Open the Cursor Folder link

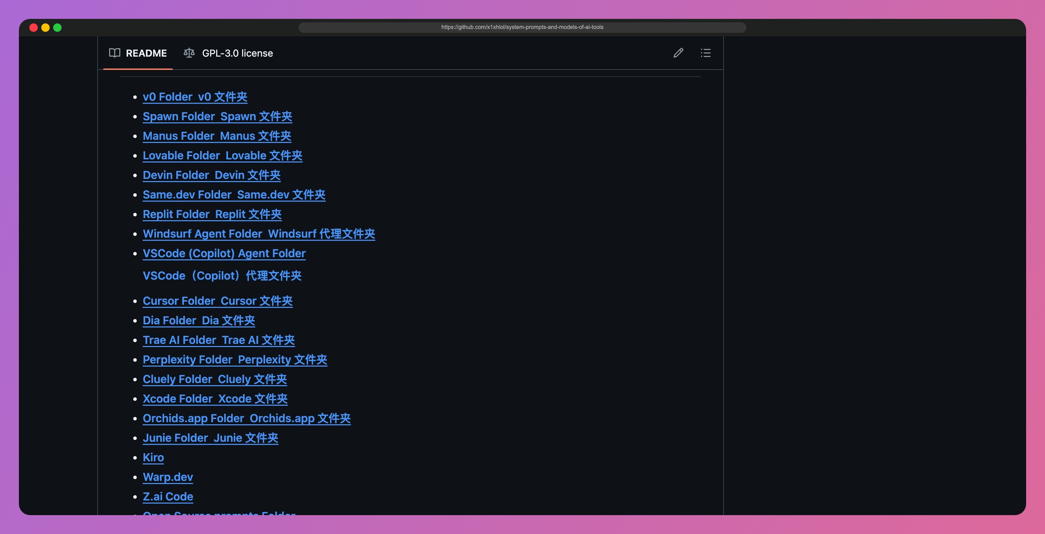pyautogui.click(x=218, y=301)
